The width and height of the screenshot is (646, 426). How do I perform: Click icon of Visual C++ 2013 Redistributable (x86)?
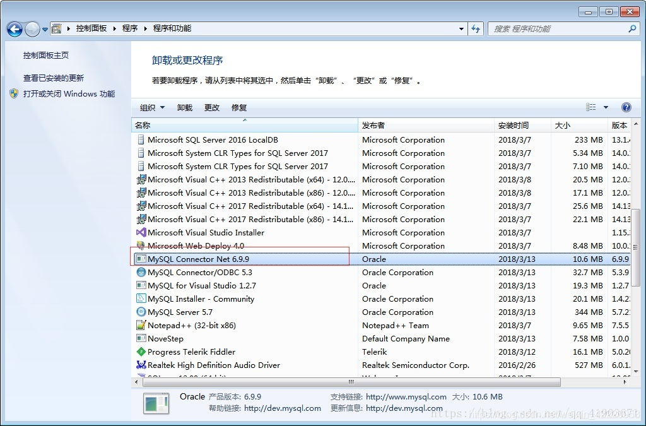[141, 192]
